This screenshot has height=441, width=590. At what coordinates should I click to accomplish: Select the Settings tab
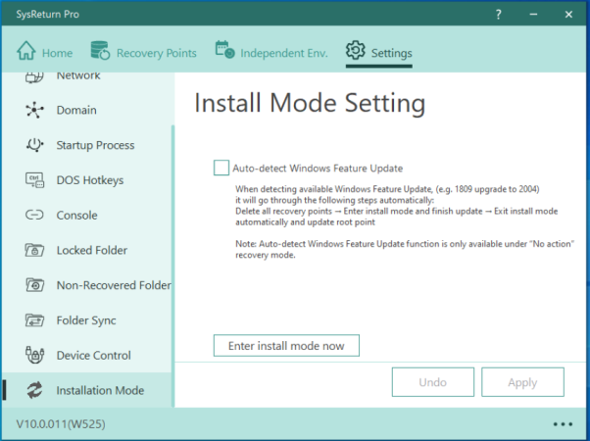pyautogui.click(x=379, y=53)
